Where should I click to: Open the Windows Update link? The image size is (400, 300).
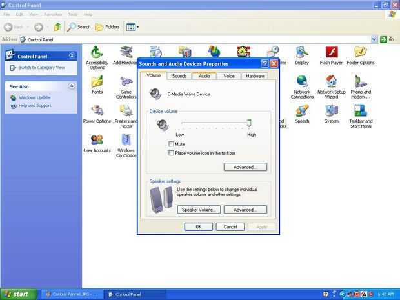pyautogui.click(x=35, y=97)
